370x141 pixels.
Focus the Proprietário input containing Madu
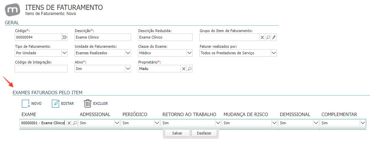point(159,69)
